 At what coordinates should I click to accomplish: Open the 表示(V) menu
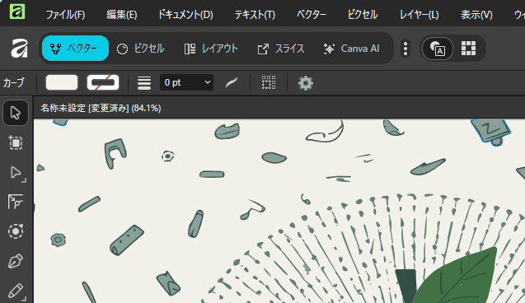click(476, 15)
